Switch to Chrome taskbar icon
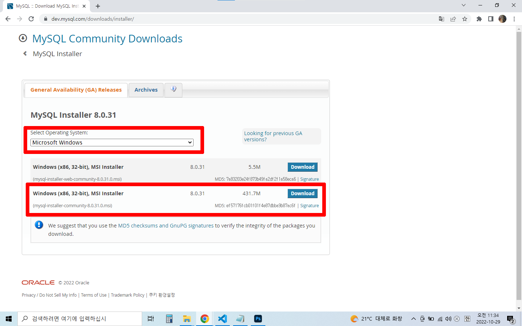 tap(204, 319)
